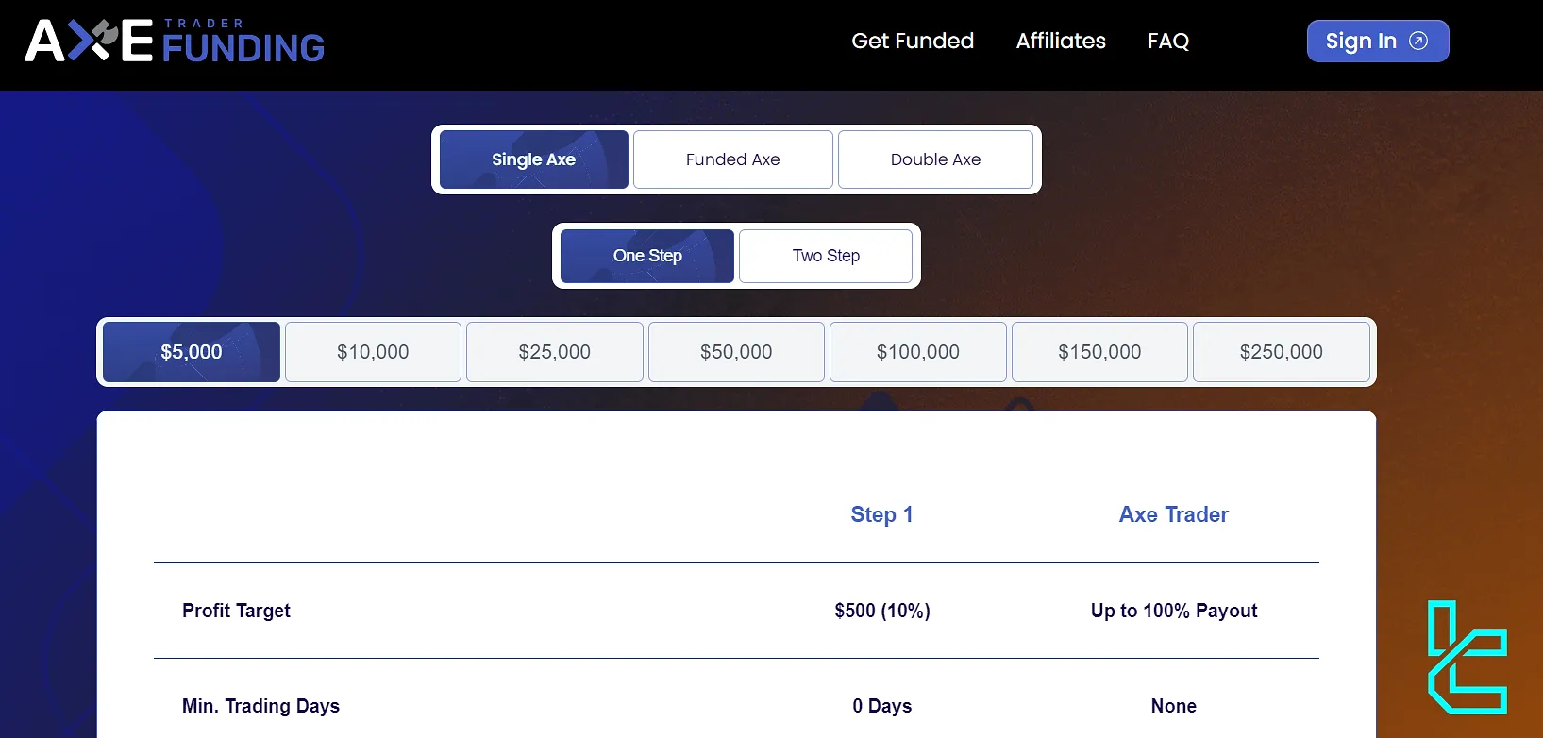Click the Axe Trader Funding logo

(x=175, y=42)
